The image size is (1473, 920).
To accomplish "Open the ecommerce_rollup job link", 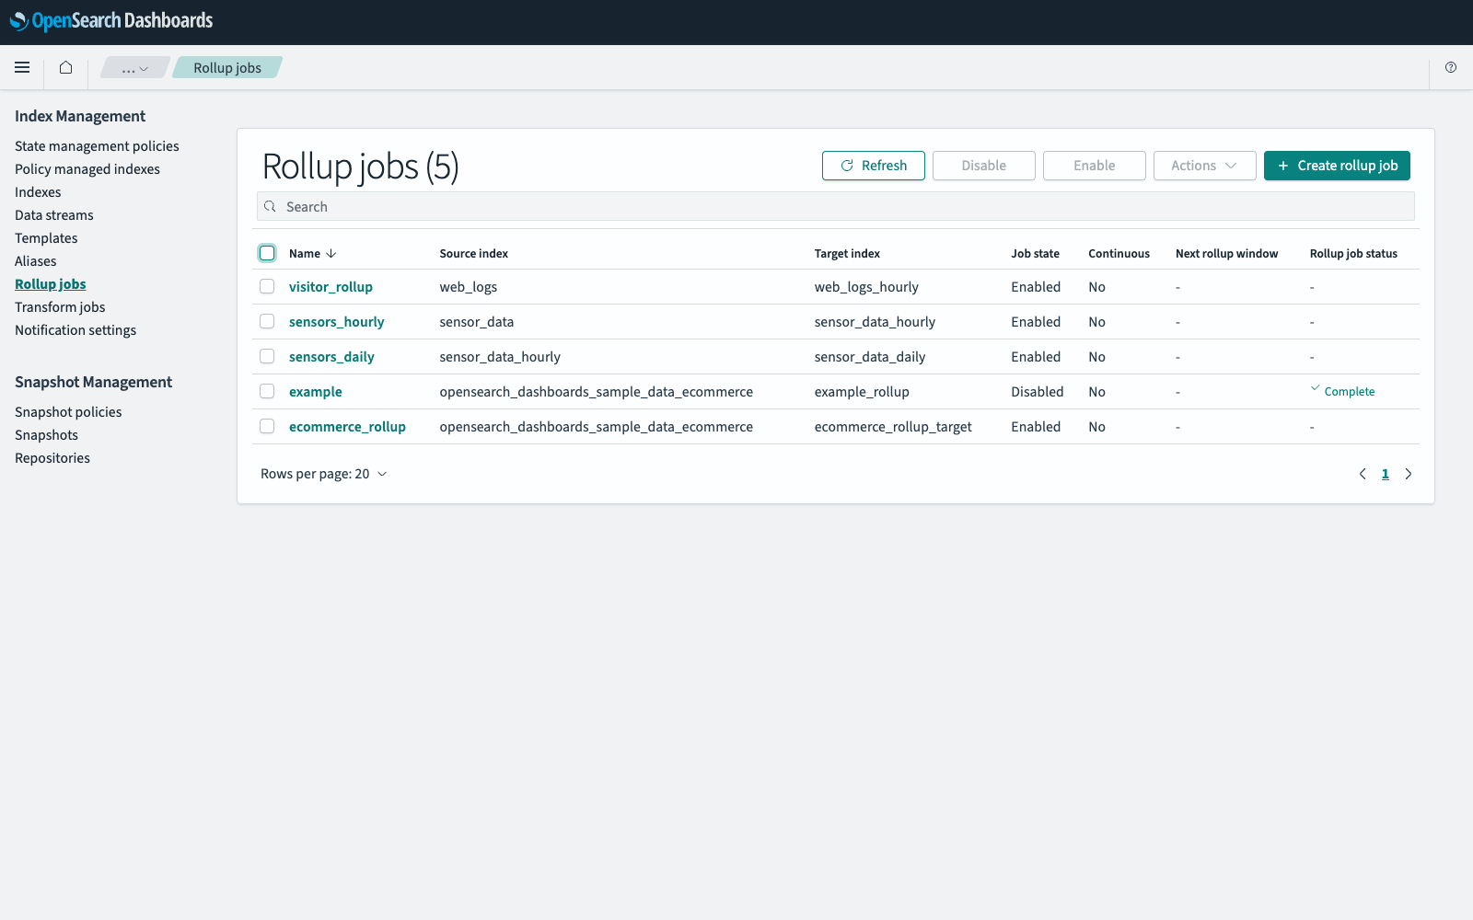I will (x=347, y=427).
